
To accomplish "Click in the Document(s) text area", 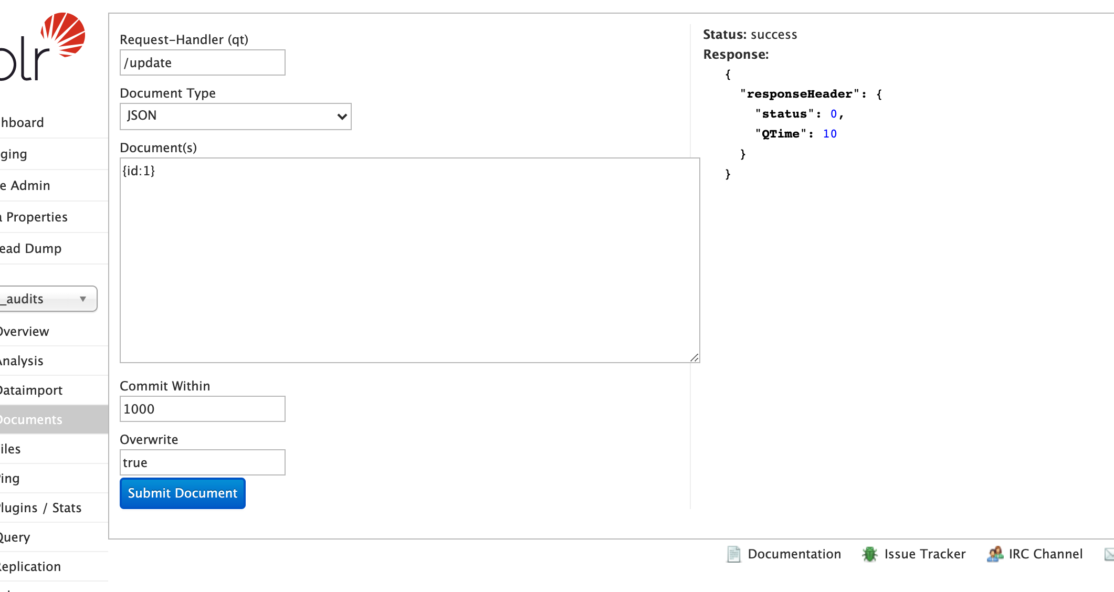I will point(409,260).
